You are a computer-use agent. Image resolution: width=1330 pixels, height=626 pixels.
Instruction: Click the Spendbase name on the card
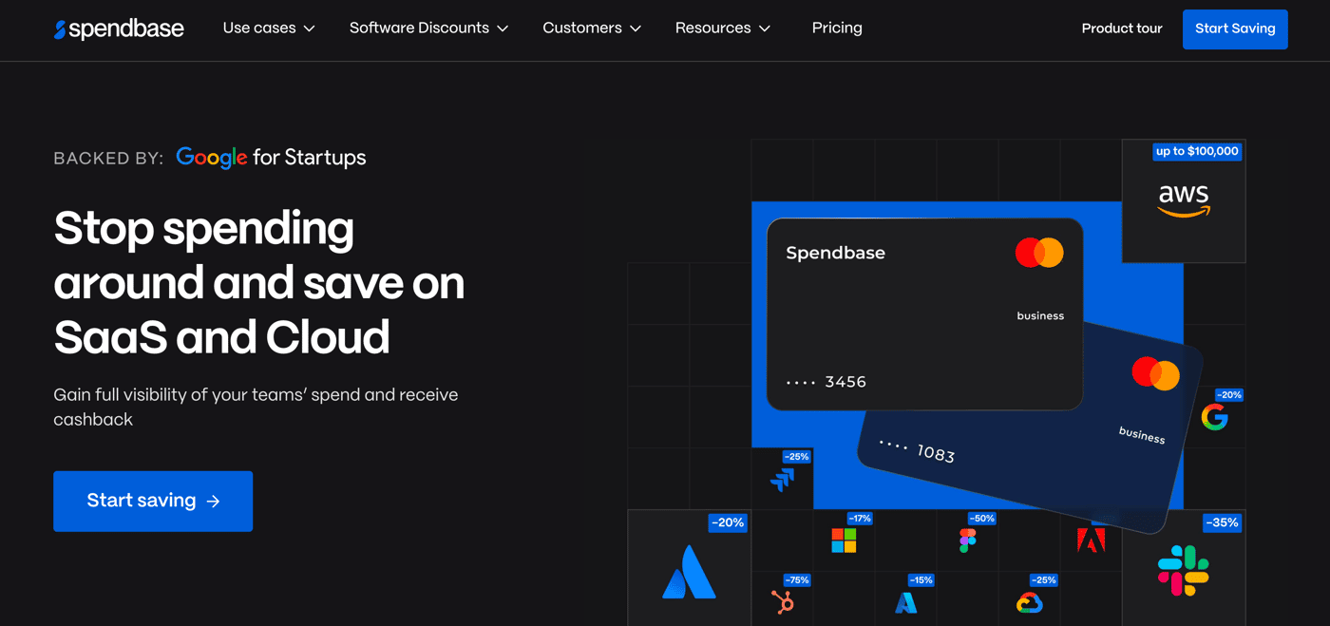click(835, 253)
